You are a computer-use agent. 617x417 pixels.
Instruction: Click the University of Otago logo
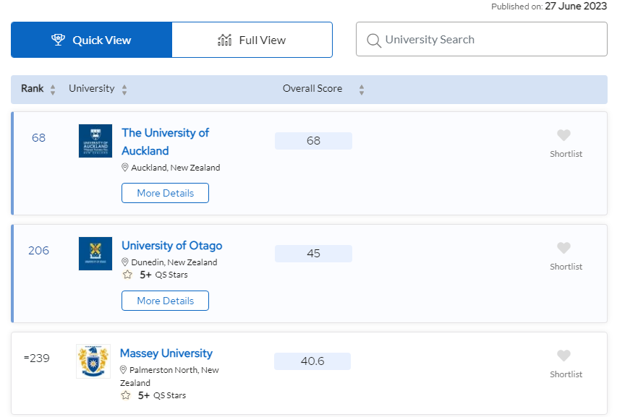tap(95, 254)
